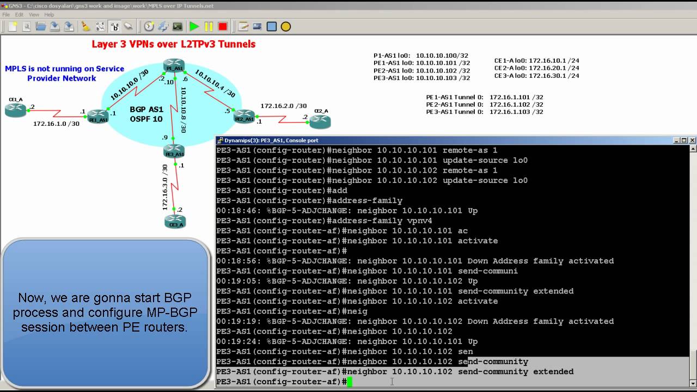
Task: Click the insert picture icon
Action: click(258, 26)
